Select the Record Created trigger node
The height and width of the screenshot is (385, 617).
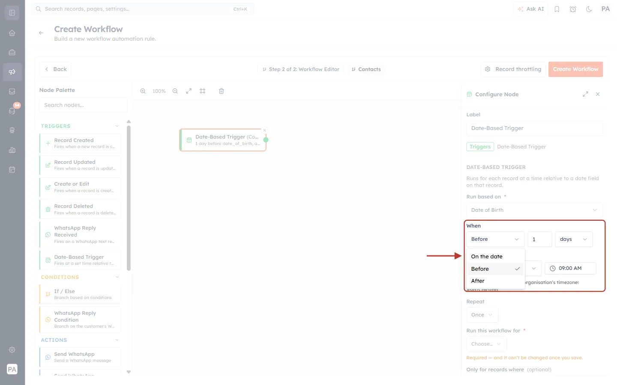pos(80,143)
